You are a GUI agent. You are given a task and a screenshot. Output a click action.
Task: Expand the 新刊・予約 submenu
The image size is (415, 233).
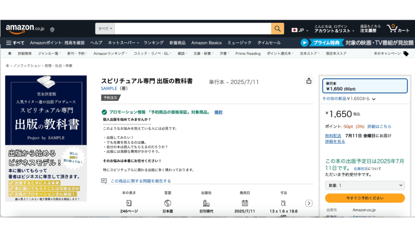[x=77, y=54]
